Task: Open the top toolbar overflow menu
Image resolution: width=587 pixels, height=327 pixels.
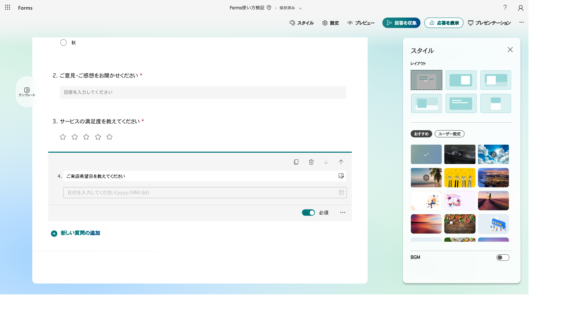Action: [x=522, y=23]
